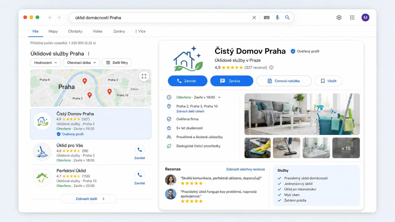Open Zobrazit další oblasti link

190,111
